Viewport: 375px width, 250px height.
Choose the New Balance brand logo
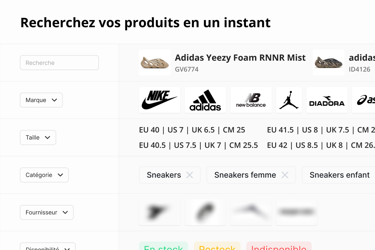[x=251, y=100]
